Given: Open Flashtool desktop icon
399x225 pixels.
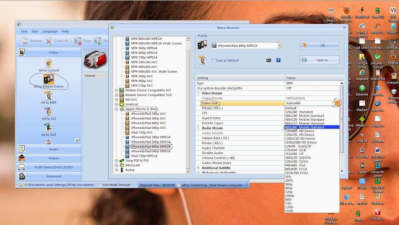Looking at the screenshot, I should pyautogui.click(x=362, y=11).
